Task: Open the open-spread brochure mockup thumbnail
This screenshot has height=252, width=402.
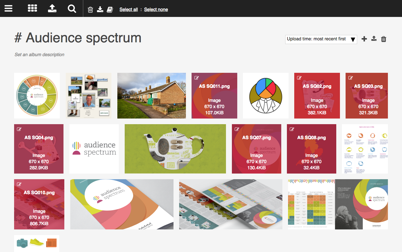Action: click(231, 204)
